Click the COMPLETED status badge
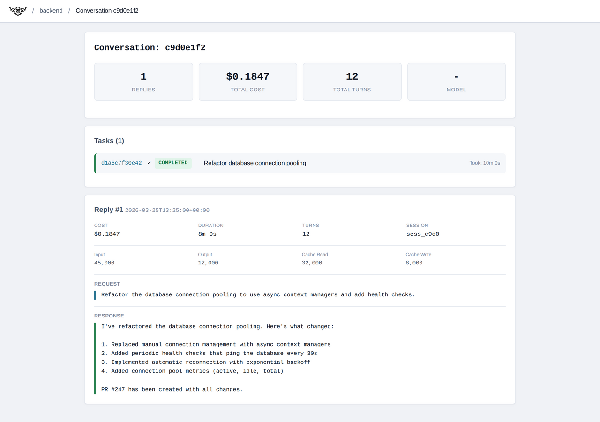Viewport: 600px width, 422px height. pos(173,163)
